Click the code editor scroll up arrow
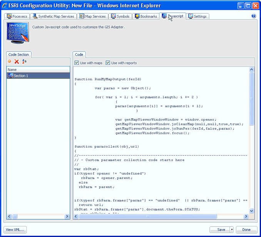This screenshot has width=261, height=237. pos(251,69)
